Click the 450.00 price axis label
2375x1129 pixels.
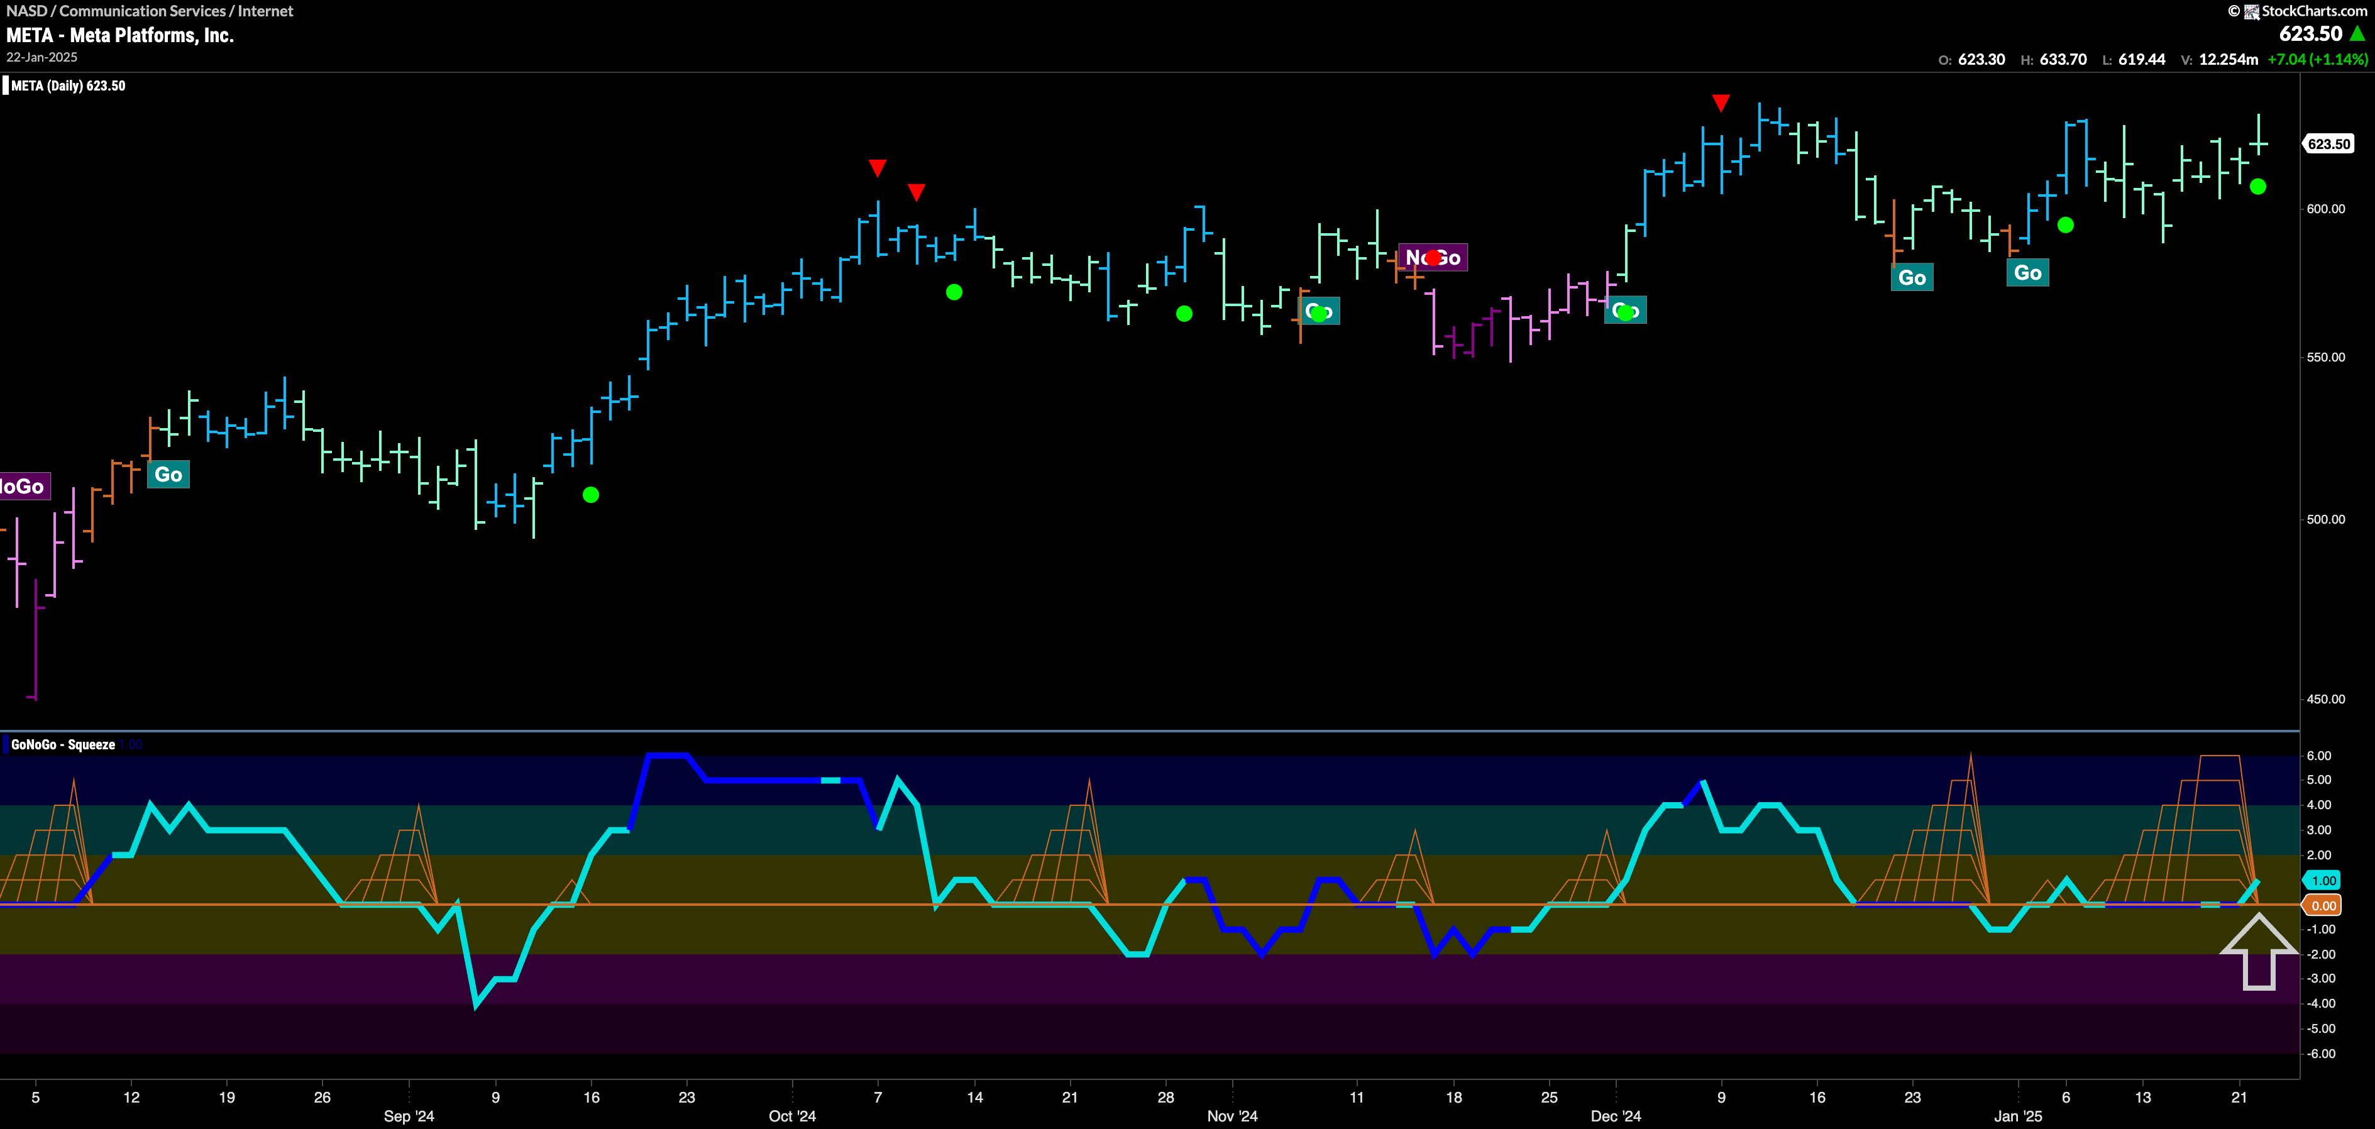coord(2325,700)
